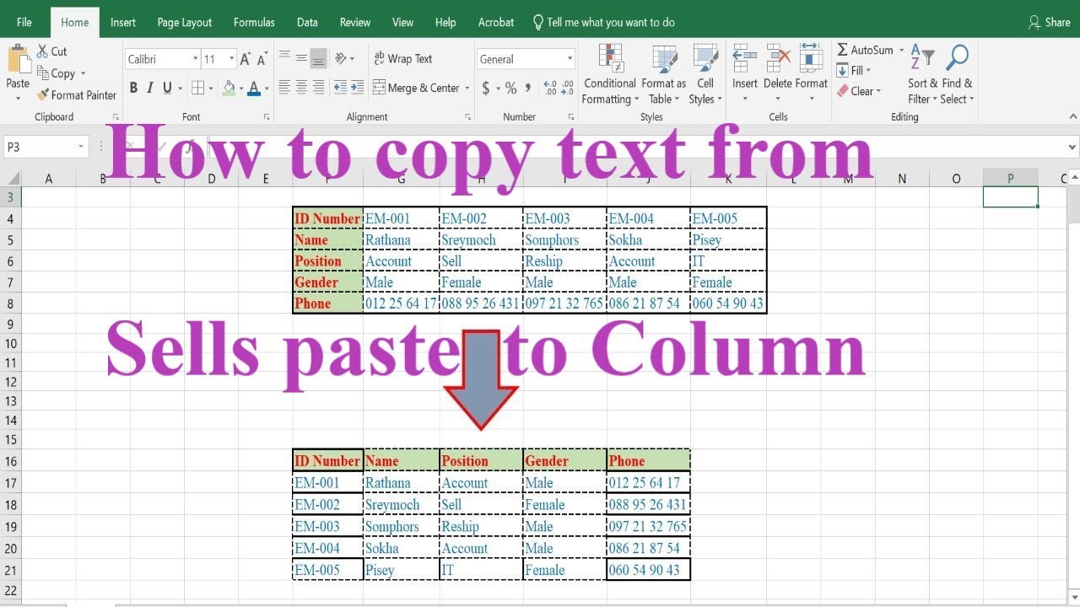Toggle Italic formatting

pyautogui.click(x=150, y=88)
